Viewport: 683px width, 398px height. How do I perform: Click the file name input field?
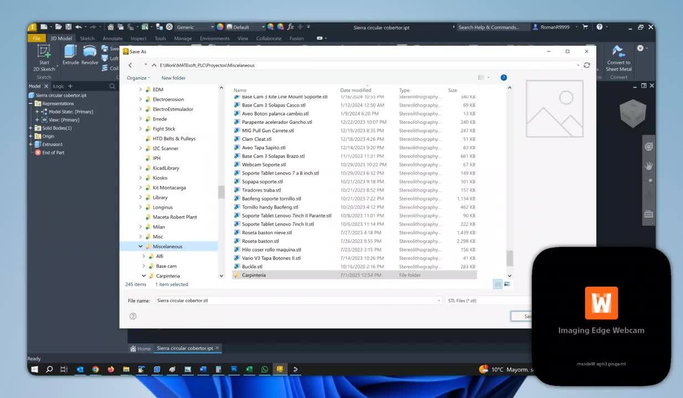click(277, 301)
